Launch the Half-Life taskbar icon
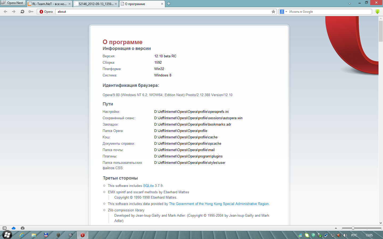Viewport: 383px width, 239px height. [70, 235]
